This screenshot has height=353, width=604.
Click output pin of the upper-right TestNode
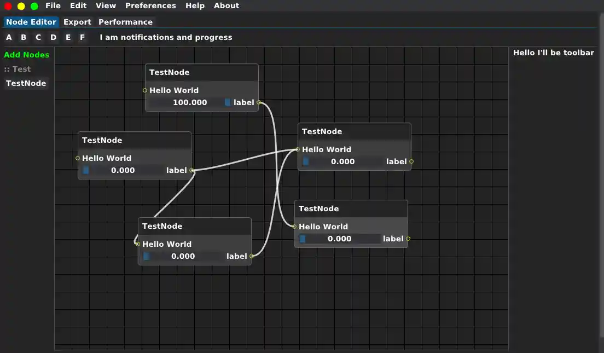coord(411,161)
